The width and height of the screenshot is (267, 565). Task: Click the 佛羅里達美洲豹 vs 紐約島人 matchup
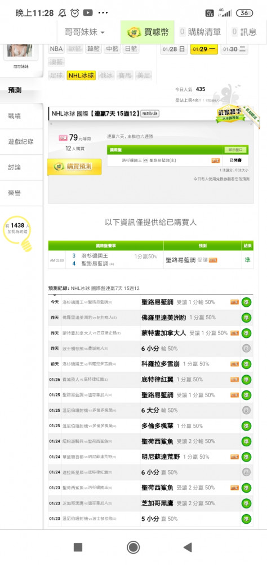(x=90, y=318)
